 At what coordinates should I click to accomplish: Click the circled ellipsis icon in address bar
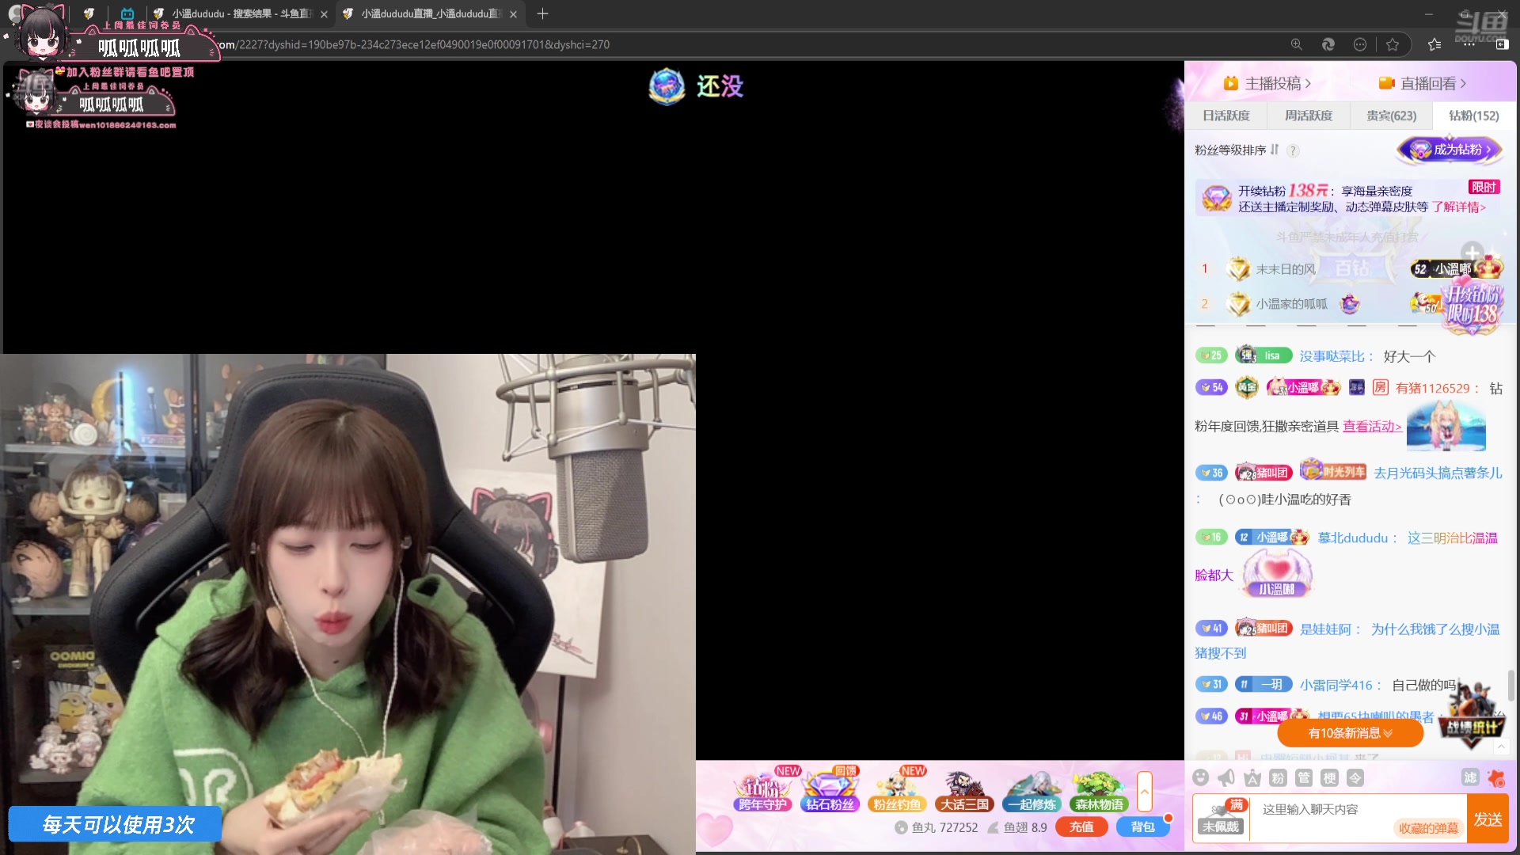click(1360, 44)
